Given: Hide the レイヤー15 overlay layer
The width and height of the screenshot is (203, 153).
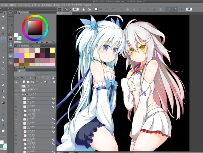Looking at the screenshot, I should pos(16,86).
